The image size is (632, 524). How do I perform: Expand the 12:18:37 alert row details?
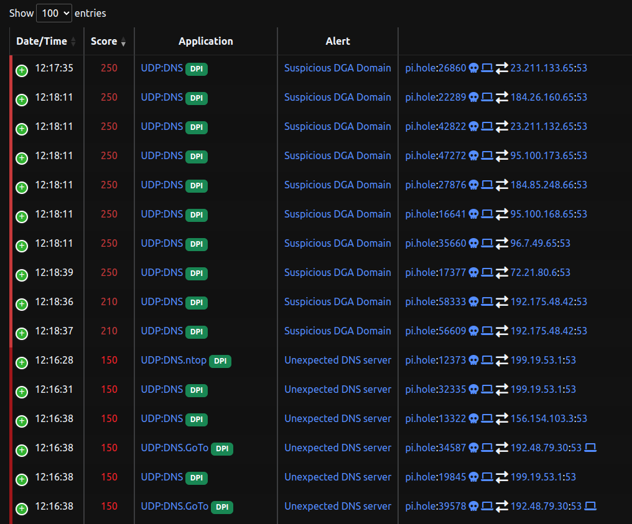pyautogui.click(x=22, y=334)
